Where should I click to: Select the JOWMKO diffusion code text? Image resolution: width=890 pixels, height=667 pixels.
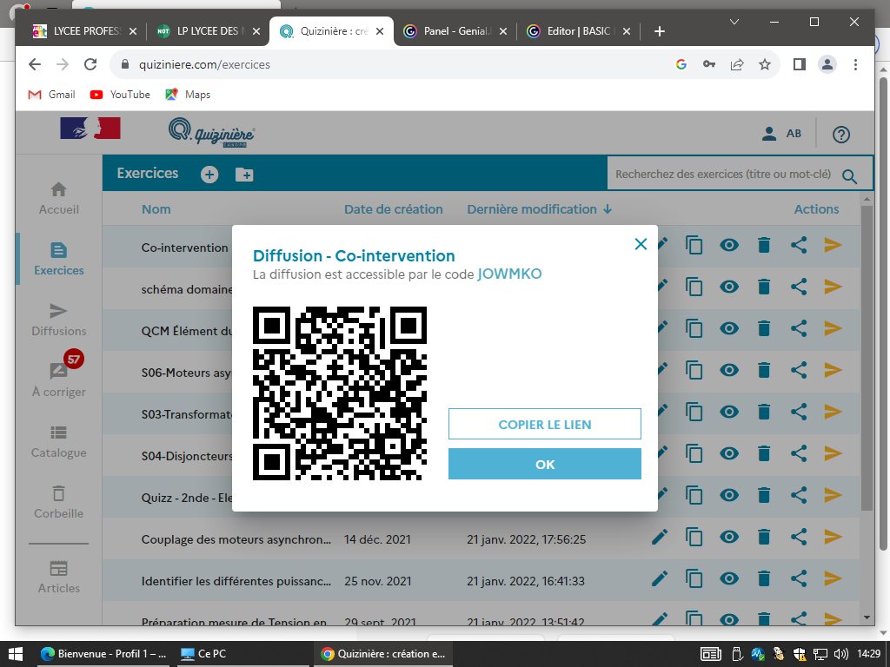[509, 274]
